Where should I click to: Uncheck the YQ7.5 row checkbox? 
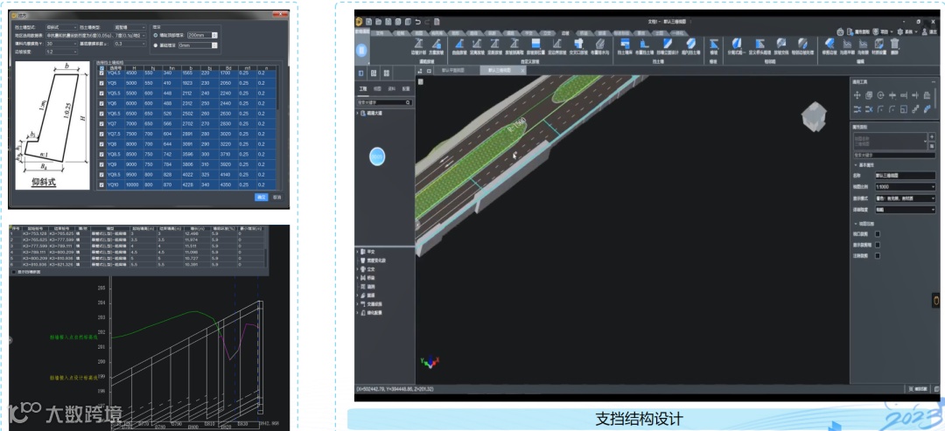tap(101, 134)
